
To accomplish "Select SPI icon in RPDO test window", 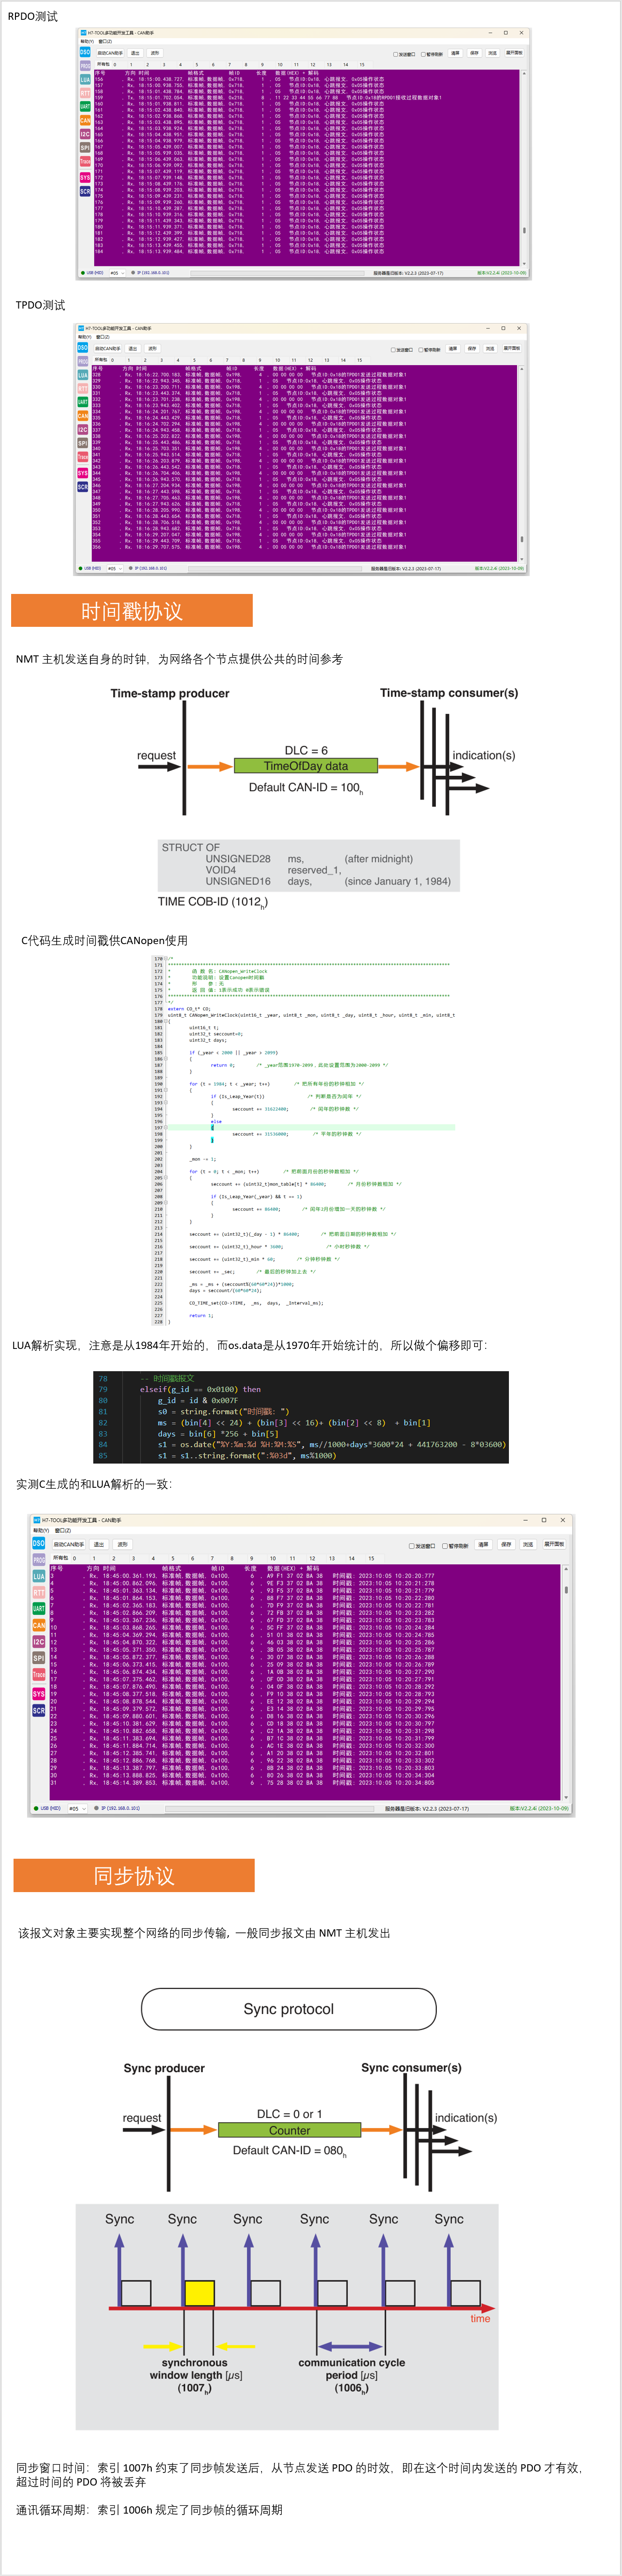I will [x=85, y=147].
